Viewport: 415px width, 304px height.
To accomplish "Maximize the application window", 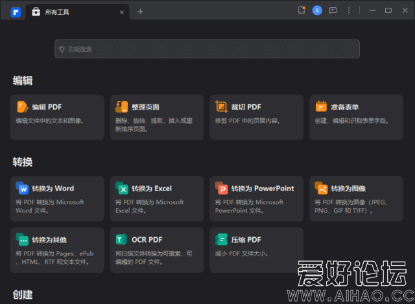I will (388, 10).
